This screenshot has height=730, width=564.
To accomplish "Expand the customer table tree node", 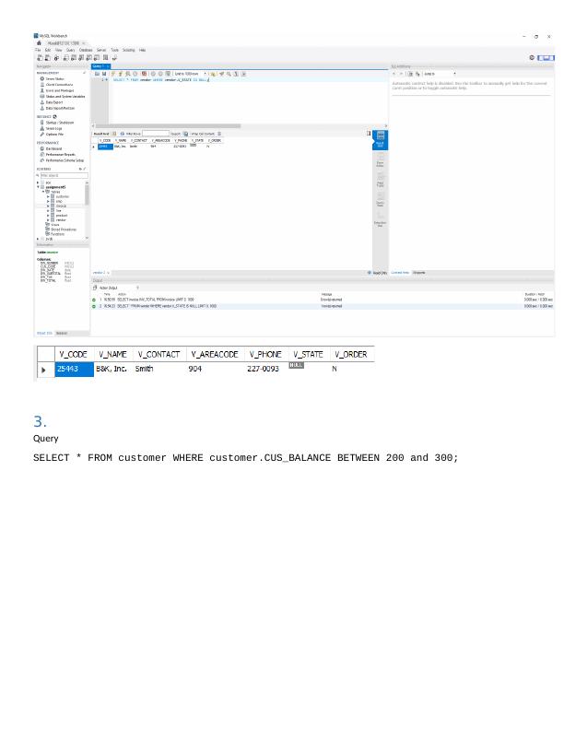I will tap(48, 196).
